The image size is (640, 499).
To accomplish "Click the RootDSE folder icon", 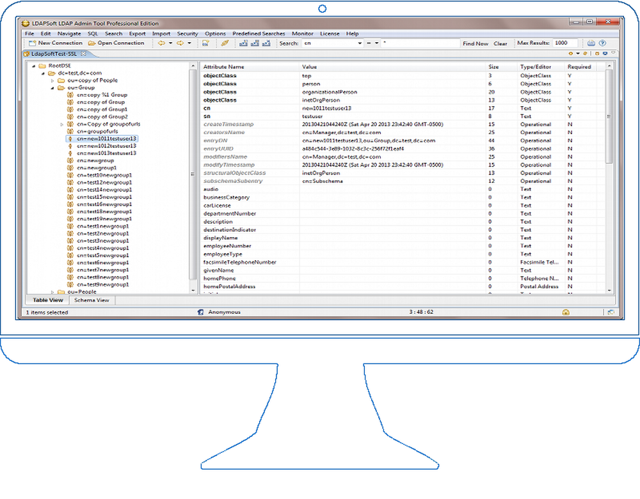I will coord(42,66).
